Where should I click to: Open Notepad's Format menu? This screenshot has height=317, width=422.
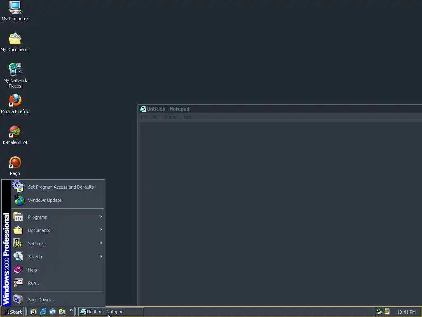point(172,117)
